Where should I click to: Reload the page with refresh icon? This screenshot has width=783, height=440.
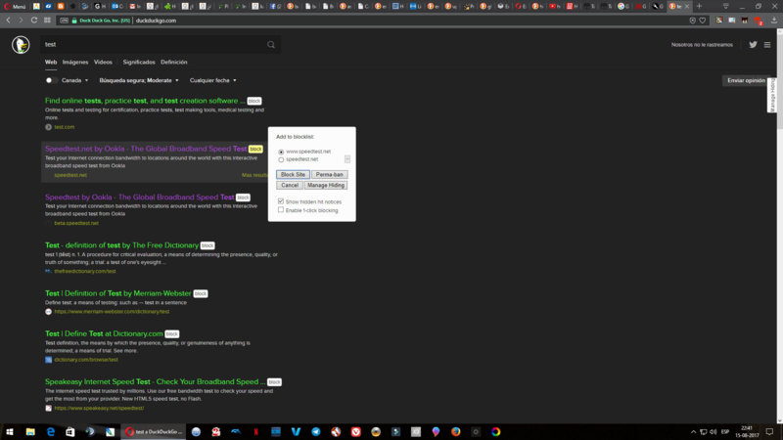click(34, 21)
